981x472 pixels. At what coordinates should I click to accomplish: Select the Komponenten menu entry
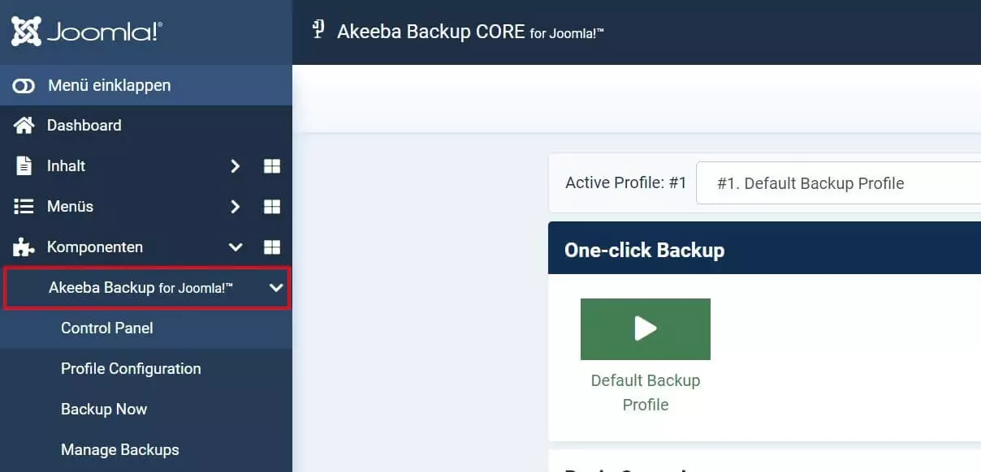pyautogui.click(x=95, y=247)
